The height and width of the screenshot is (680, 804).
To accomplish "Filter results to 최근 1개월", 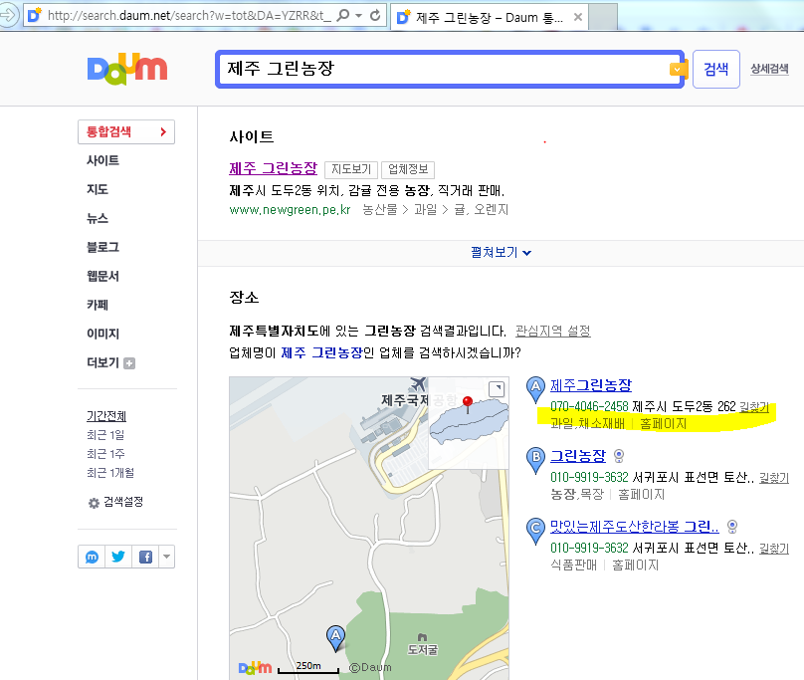I will [x=110, y=473].
